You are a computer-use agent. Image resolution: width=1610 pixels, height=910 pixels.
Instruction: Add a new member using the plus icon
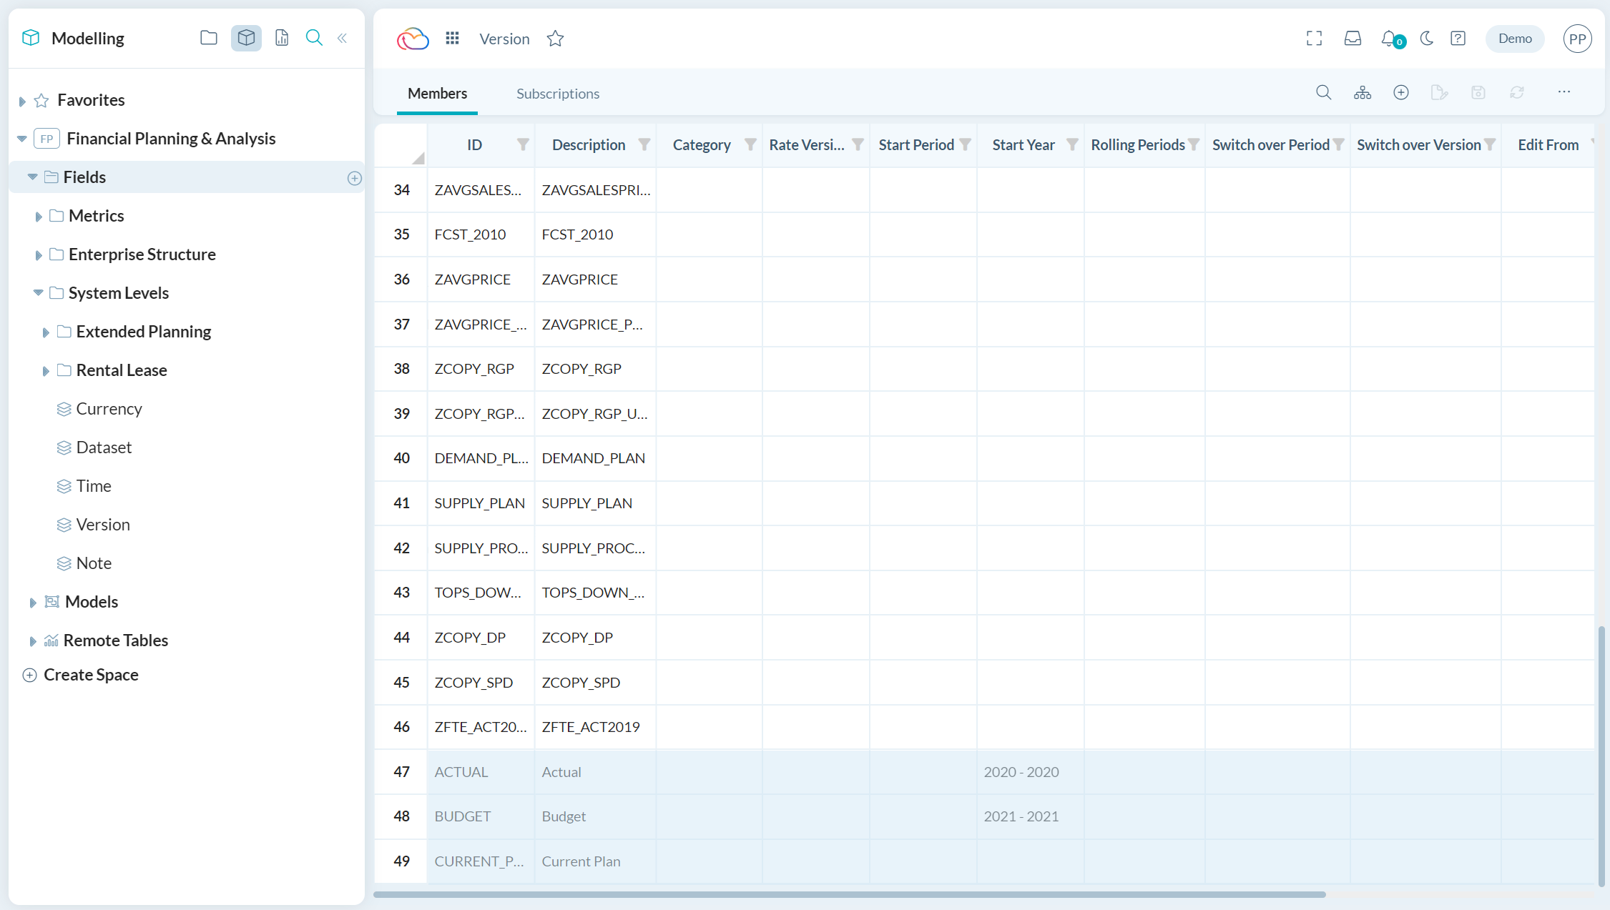click(1401, 92)
